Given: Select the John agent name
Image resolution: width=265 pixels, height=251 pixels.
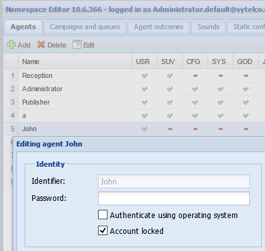Looking at the screenshot, I should (29, 129).
